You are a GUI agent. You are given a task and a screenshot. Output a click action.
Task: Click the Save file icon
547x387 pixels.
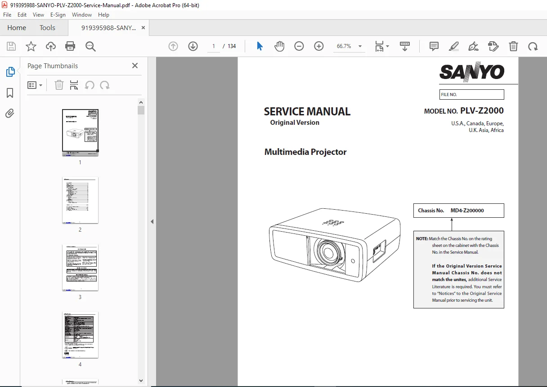coord(11,46)
